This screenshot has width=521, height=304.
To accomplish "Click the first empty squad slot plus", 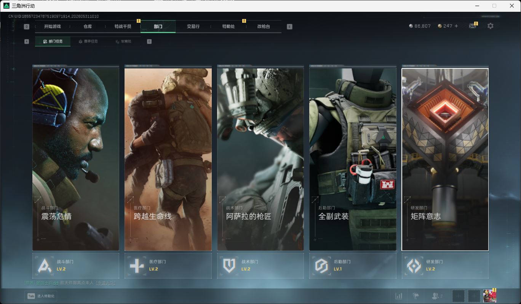I will click(x=459, y=296).
